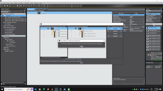
Task: Click the red record toolbar icon
Action: (x=42, y=6)
